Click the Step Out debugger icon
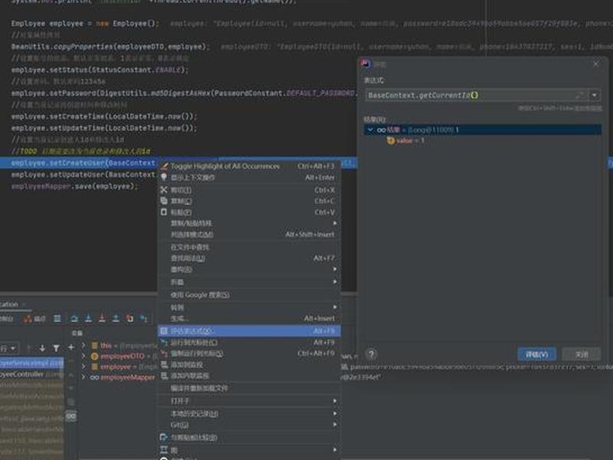The image size is (613, 460). (116, 318)
